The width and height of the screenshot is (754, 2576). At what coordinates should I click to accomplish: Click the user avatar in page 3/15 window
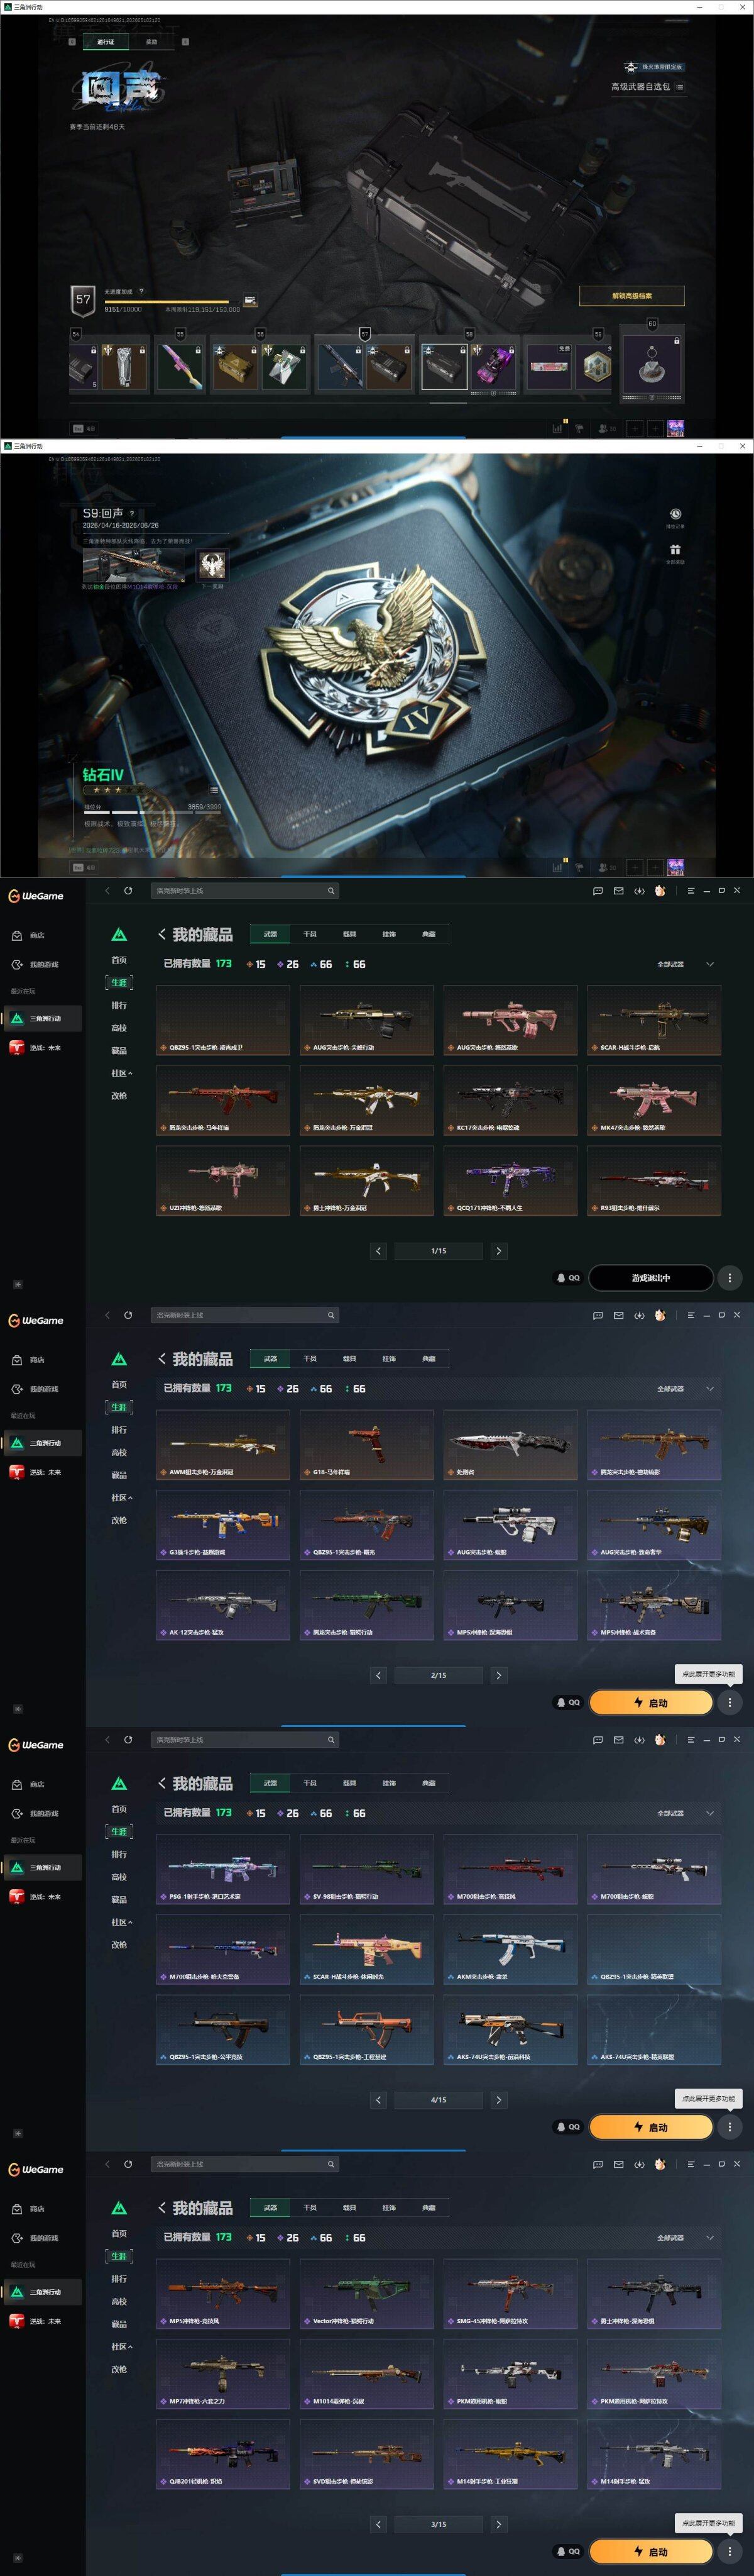(660, 2163)
